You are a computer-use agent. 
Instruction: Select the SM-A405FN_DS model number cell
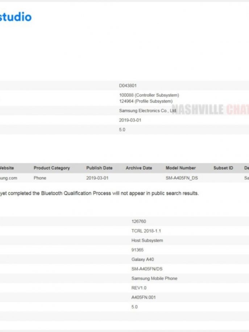182,178
